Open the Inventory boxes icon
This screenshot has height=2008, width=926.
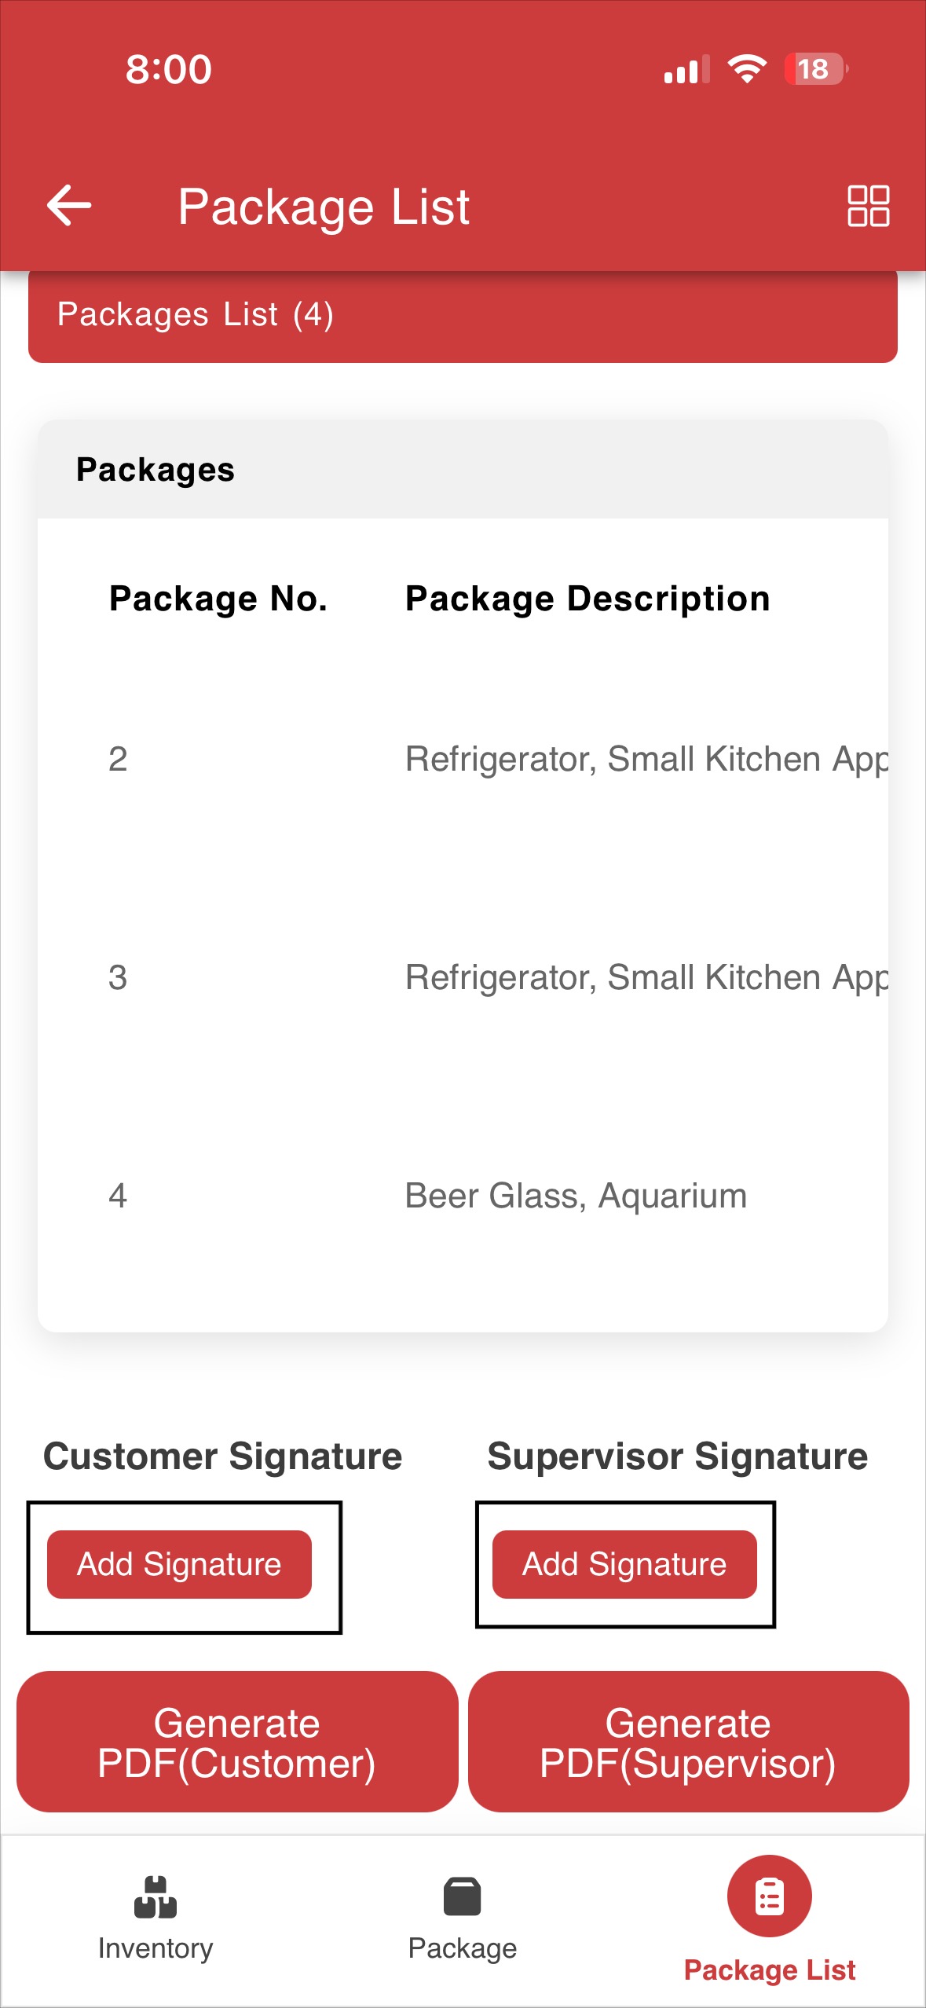pos(156,1896)
